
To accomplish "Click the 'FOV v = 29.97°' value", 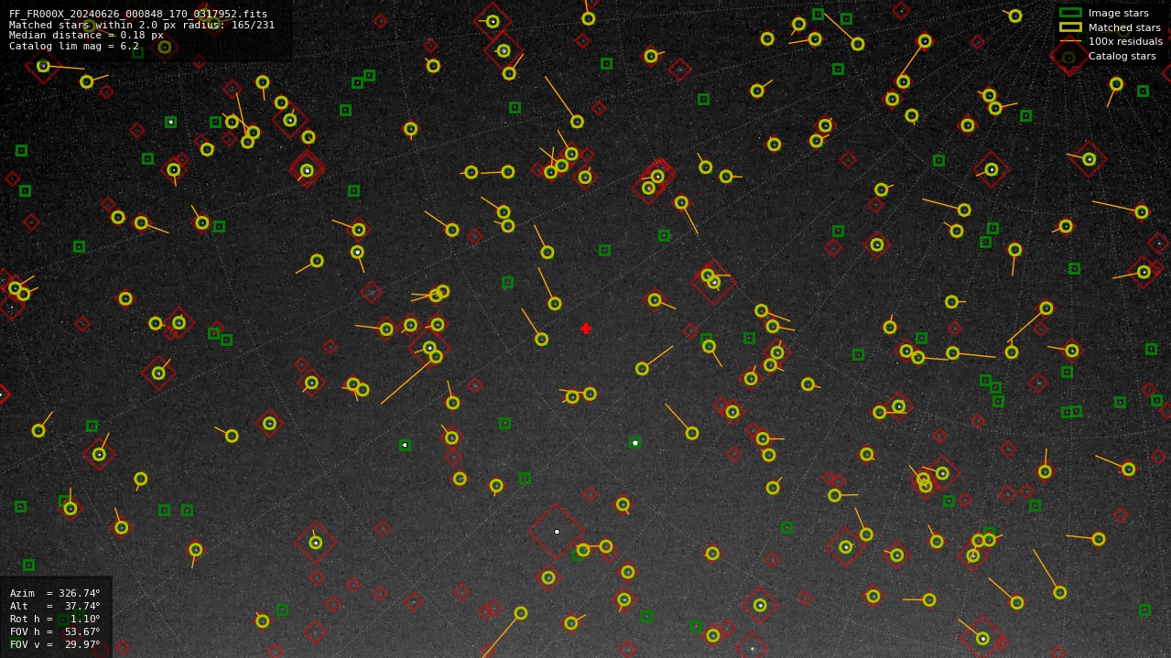I will pos(55,644).
